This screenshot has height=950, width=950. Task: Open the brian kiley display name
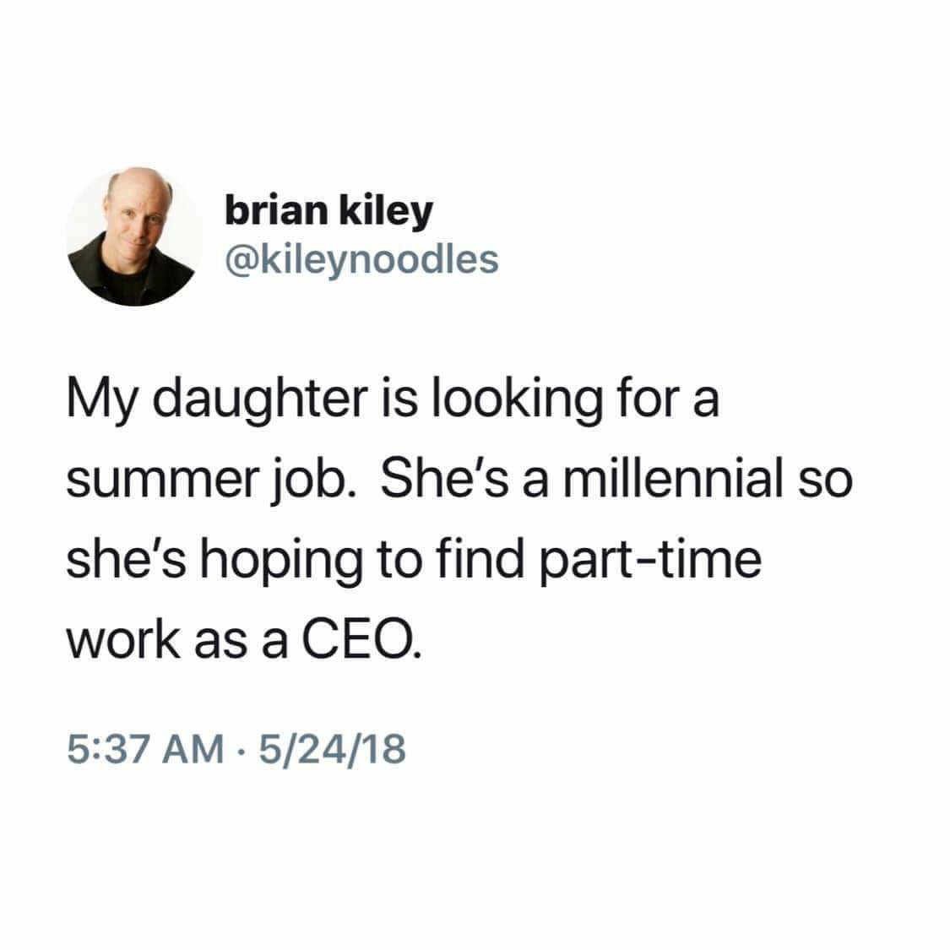tap(329, 212)
